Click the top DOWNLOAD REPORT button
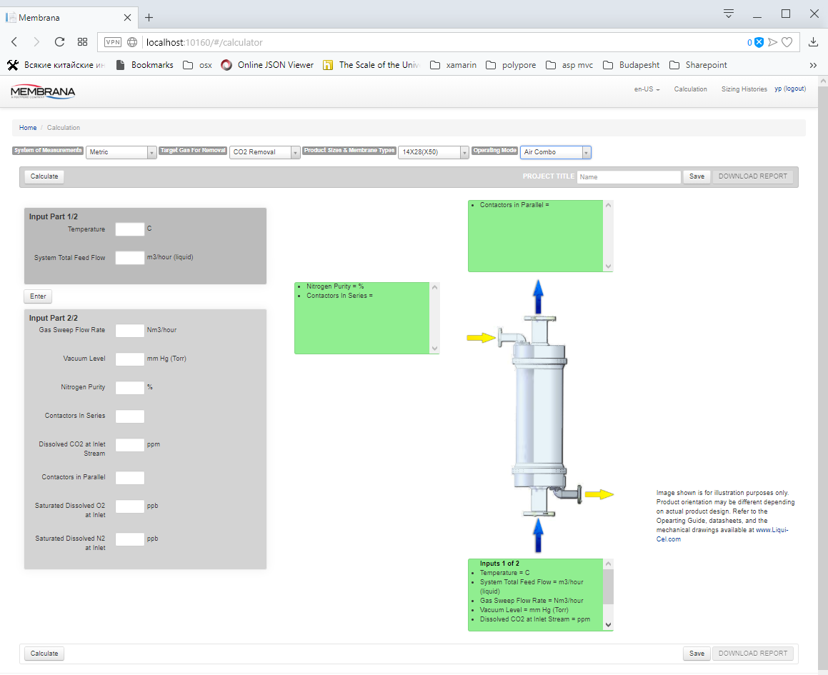828x675 pixels. 752,176
